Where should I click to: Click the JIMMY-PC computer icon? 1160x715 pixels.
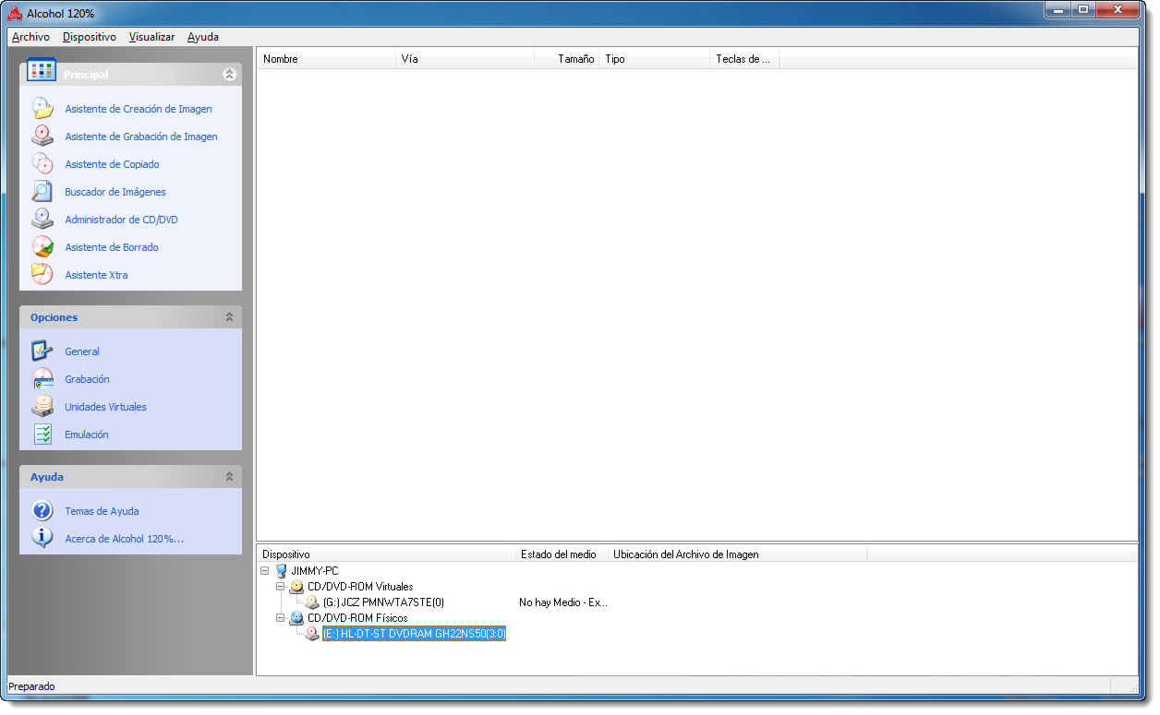pyautogui.click(x=281, y=571)
